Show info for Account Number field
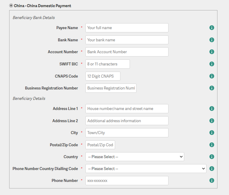Viewport: 229px width, 195px height. coord(211,52)
